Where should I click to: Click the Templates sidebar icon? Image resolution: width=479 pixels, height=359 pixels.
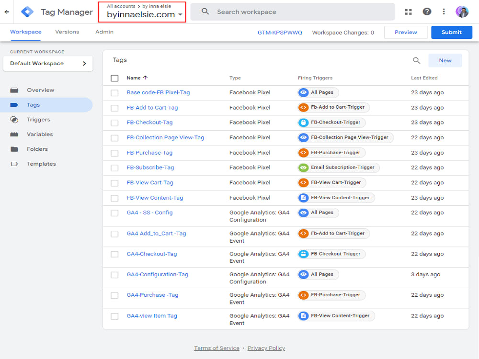pos(14,164)
